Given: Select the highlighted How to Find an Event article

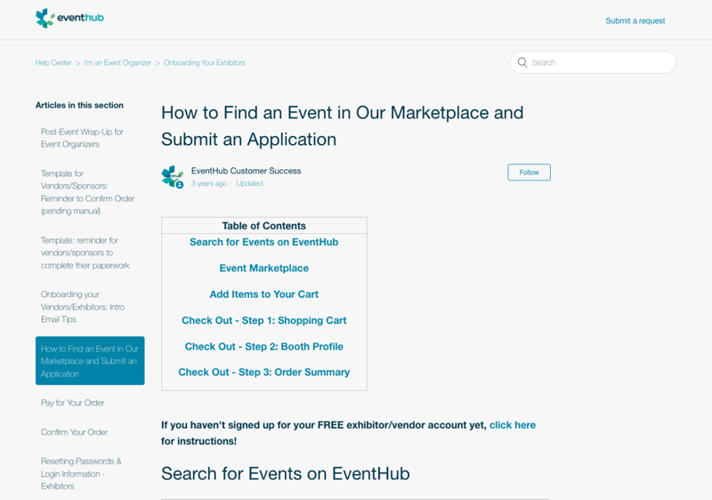Looking at the screenshot, I should click(90, 360).
